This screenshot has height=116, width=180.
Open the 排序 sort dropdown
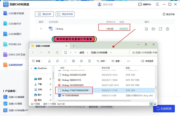pos(102,61)
